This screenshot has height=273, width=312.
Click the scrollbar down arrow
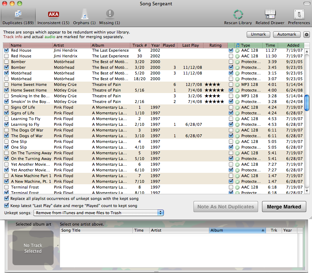307,191
